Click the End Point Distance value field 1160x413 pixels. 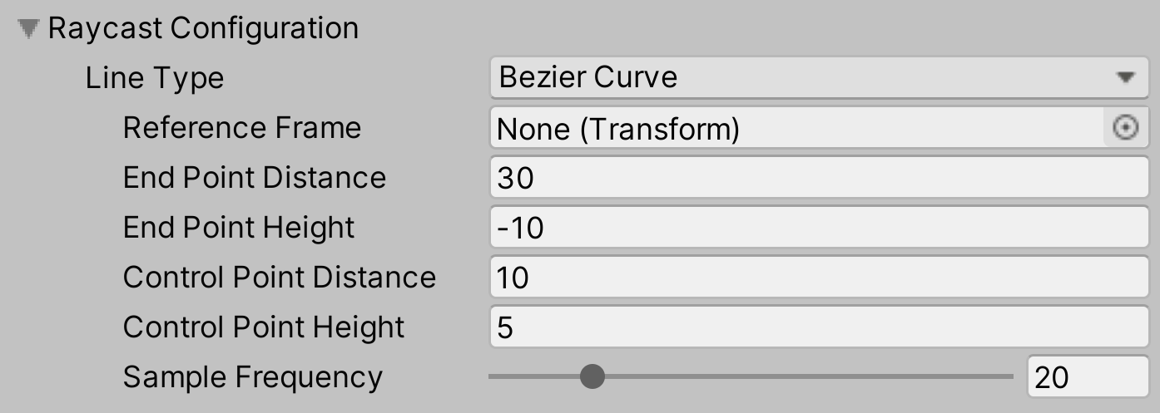(819, 178)
